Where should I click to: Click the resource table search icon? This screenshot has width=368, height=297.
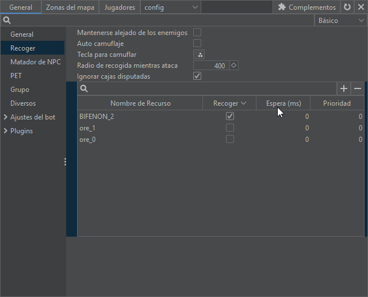84,88
